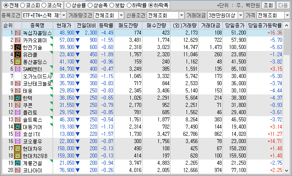Click the green corner marker on 한전기술
The image size is (292, 176).
51,45
